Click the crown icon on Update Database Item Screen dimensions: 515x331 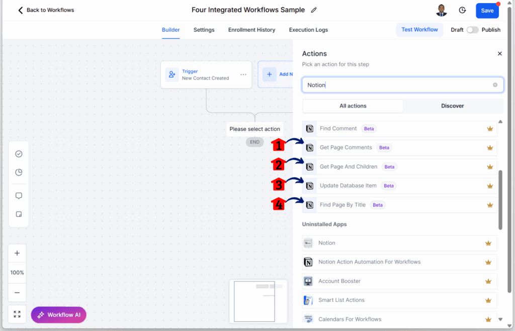pos(490,186)
